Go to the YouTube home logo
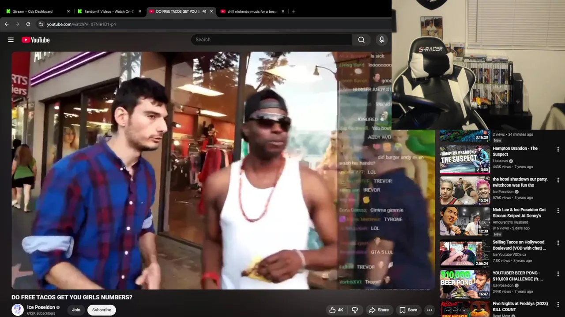The width and height of the screenshot is (565, 317). [x=36, y=40]
